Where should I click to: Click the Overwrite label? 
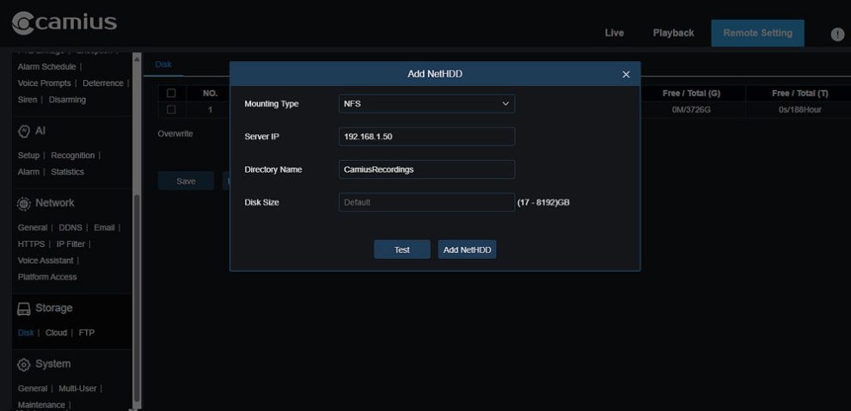(x=174, y=133)
